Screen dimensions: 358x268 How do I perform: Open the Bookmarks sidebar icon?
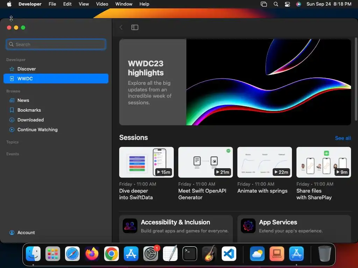click(12, 110)
